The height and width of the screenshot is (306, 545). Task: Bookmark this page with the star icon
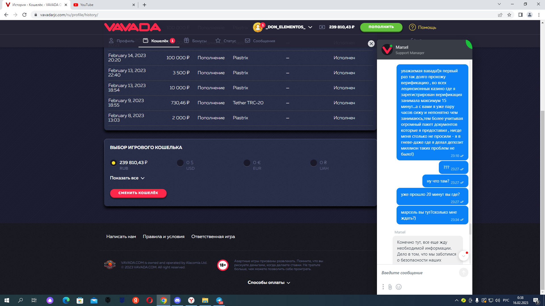coord(509,15)
